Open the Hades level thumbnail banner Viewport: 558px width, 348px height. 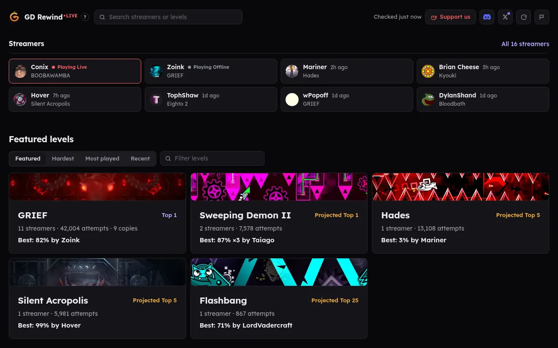point(460,187)
